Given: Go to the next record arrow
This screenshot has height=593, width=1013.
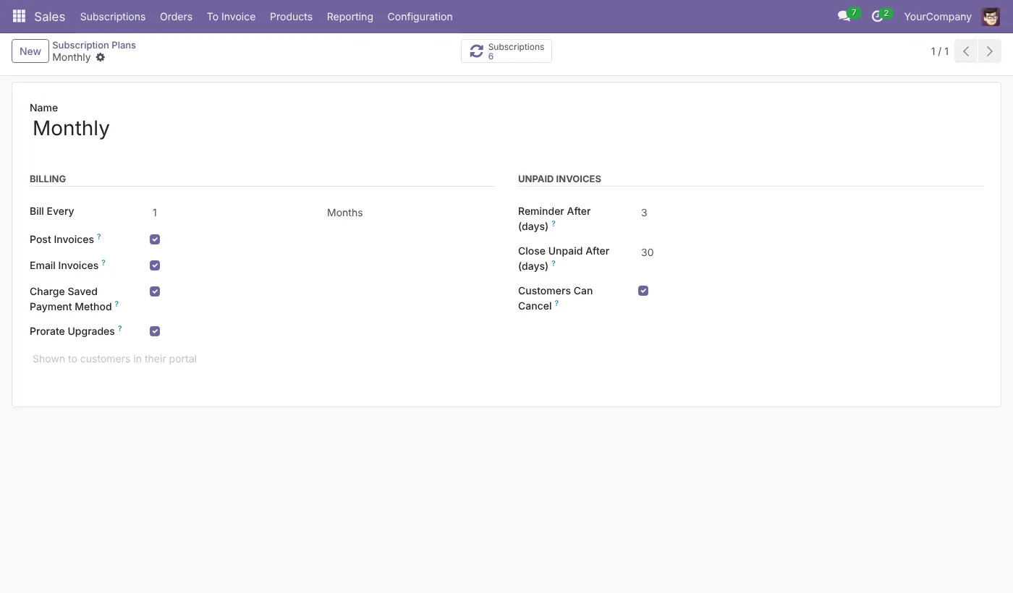Looking at the screenshot, I should click(990, 51).
